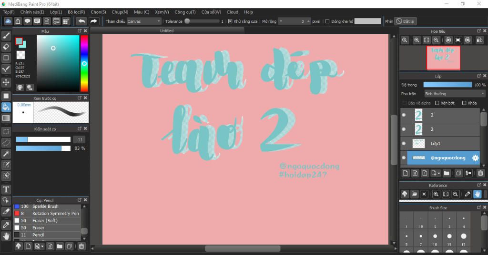The image size is (488, 255).
Task: Toggle Khử răng cưa anti-aliasing checkbox
Action: pyautogui.click(x=230, y=21)
